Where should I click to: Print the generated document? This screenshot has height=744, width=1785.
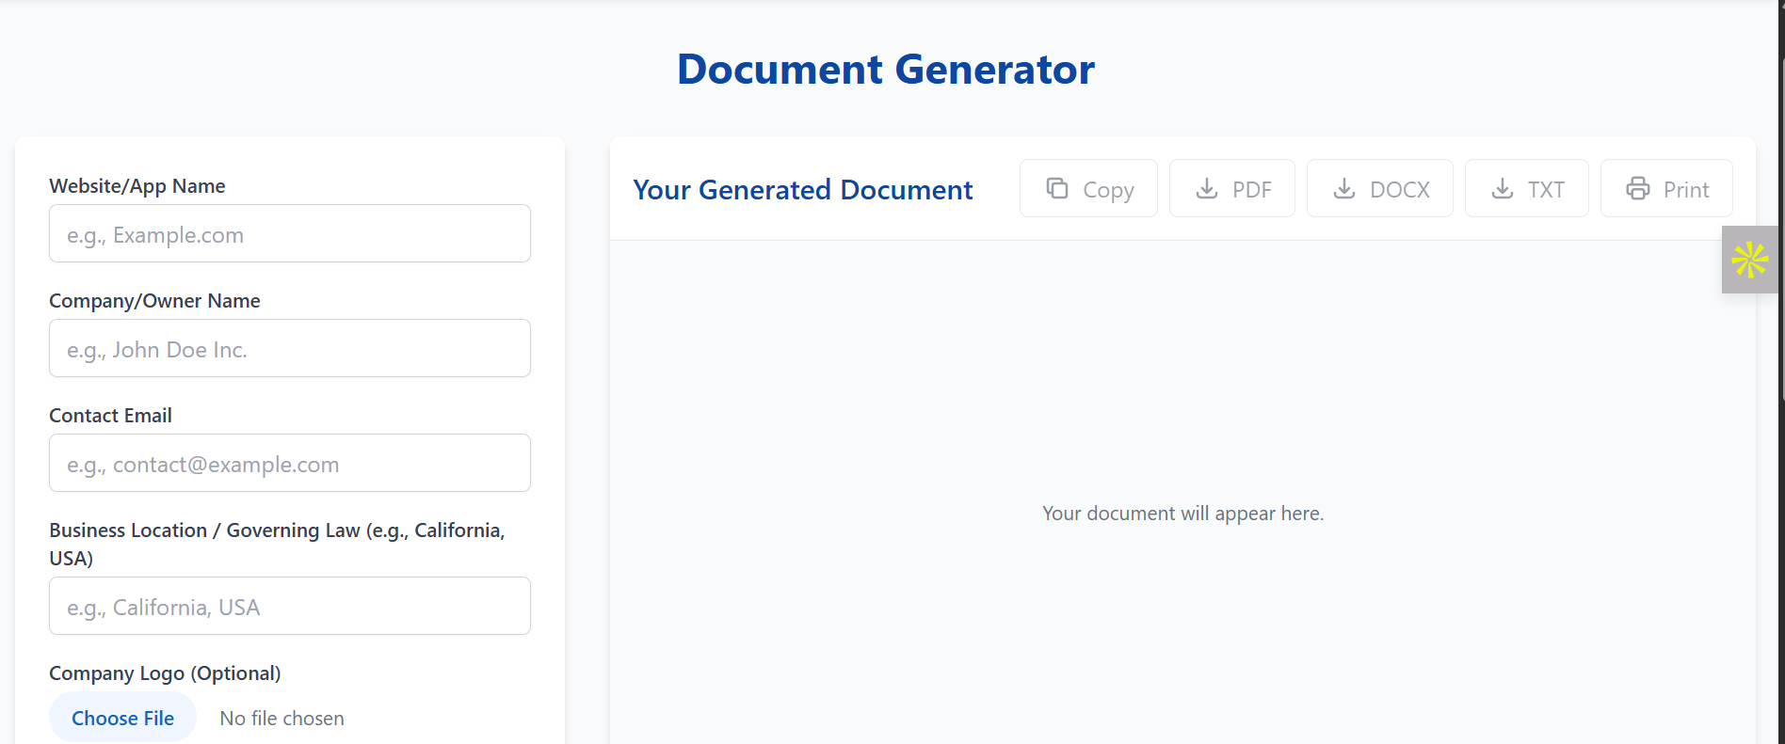1666,189
